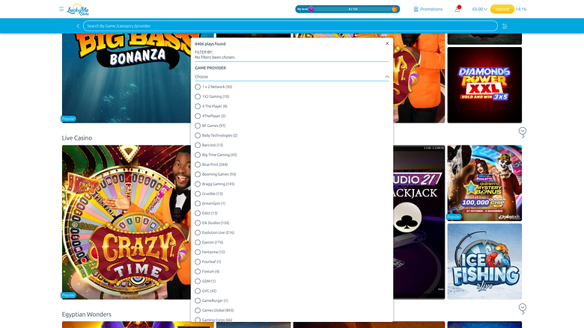
Task: Click the level star badge icon
Action: click(x=311, y=9)
